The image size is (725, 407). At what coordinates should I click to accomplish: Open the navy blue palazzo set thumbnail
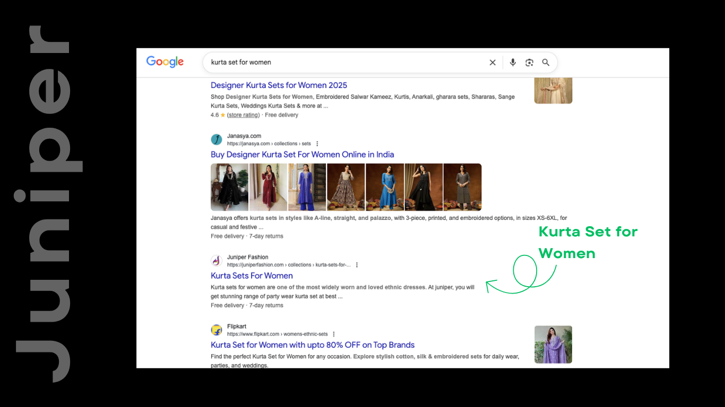(307, 187)
